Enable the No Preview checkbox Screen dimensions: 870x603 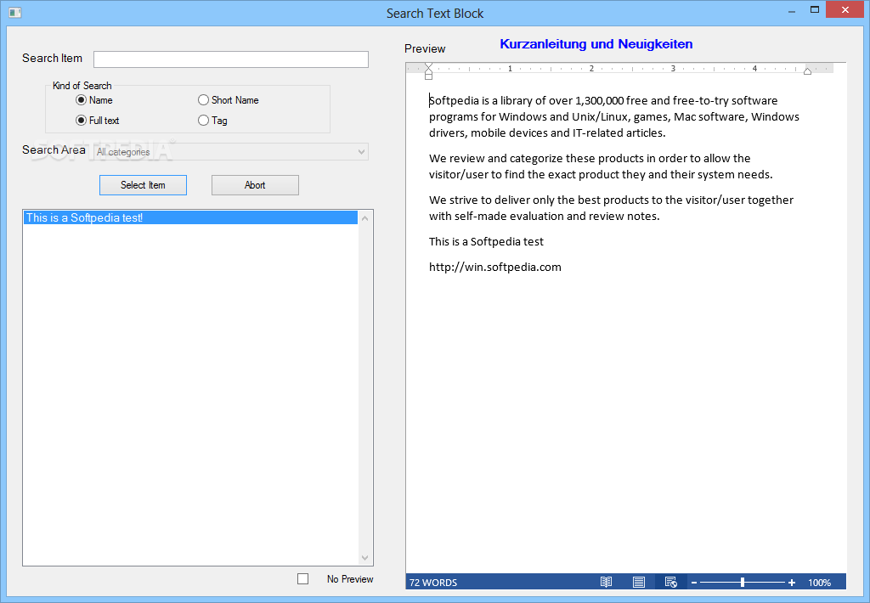click(303, 579)
